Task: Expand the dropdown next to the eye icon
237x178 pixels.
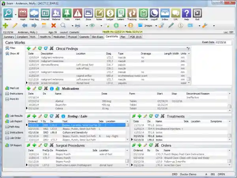Action: coord(101,26)
